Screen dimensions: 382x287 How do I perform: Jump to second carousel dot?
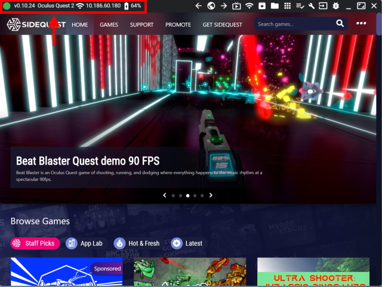click(x=180, y=196)
